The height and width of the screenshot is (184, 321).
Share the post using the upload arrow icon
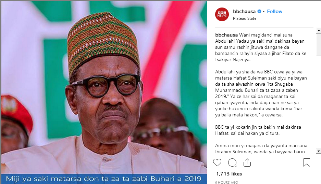[247, 162]
